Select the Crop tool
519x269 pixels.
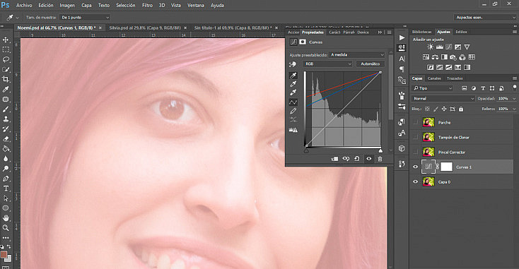coord(6,79)
